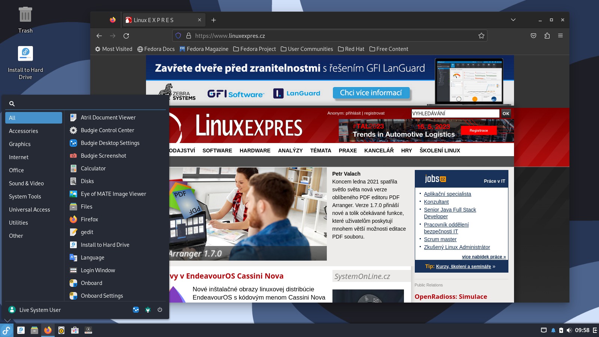The width and height of the screenshot is (599, 337).
Task: Switch to the LinuxEXPRES browser tab
Action: coord(164,20)
